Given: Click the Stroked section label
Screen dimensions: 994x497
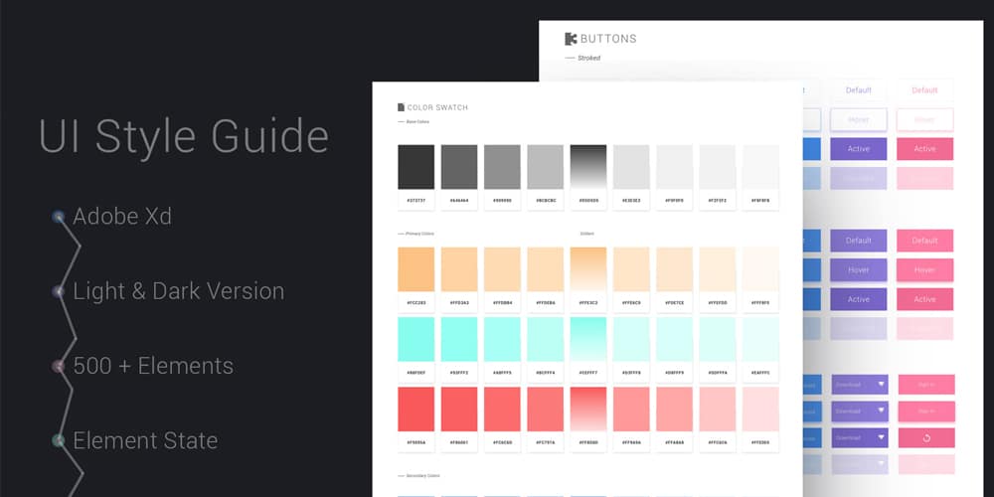Looking at the screenshot, I should pyautogui.click(x=588, y=59).
